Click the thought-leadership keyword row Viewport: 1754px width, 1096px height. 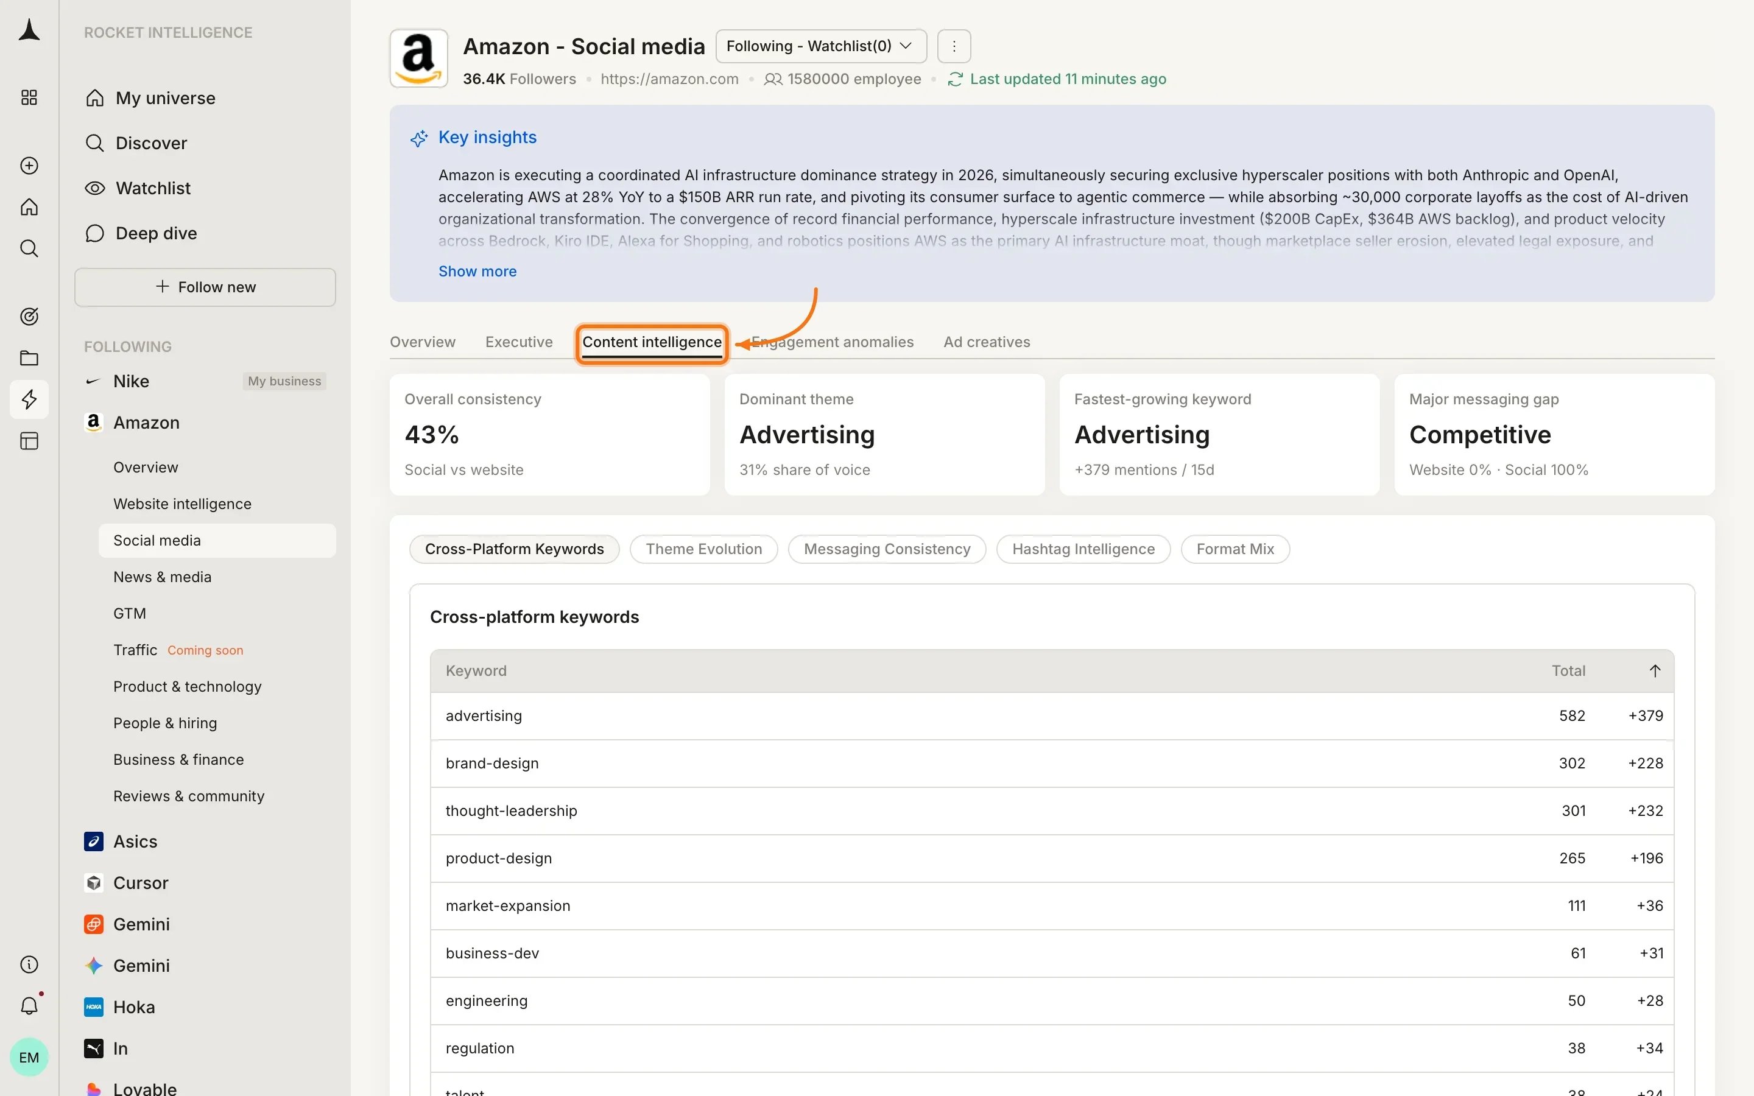click(1052, 811)
